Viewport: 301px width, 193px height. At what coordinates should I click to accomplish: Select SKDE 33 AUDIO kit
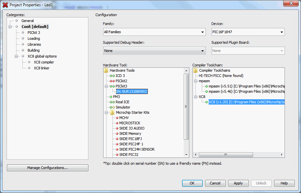(x=132, y=129)
